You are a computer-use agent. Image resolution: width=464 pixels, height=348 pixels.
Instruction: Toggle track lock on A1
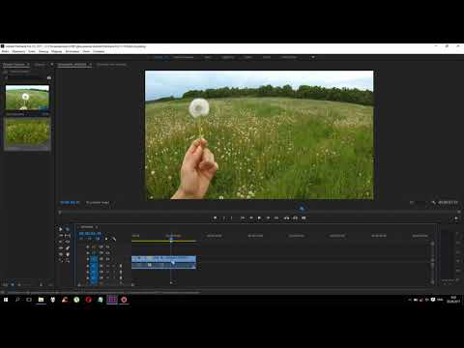pyautogui.click(x=88, y=266)
